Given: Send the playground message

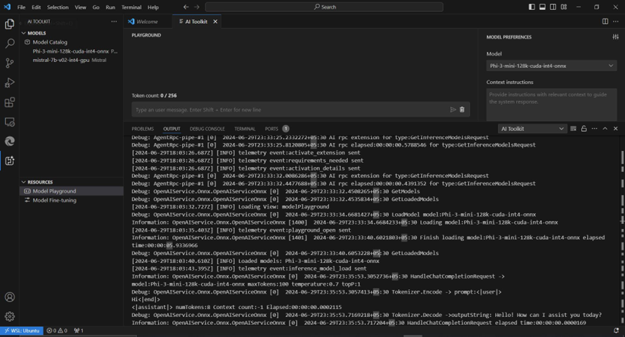Looking at the screenshot, I should [453, 110].
